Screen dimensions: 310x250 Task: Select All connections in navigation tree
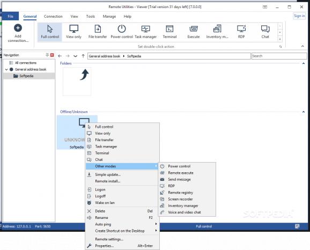click(26, 63)
